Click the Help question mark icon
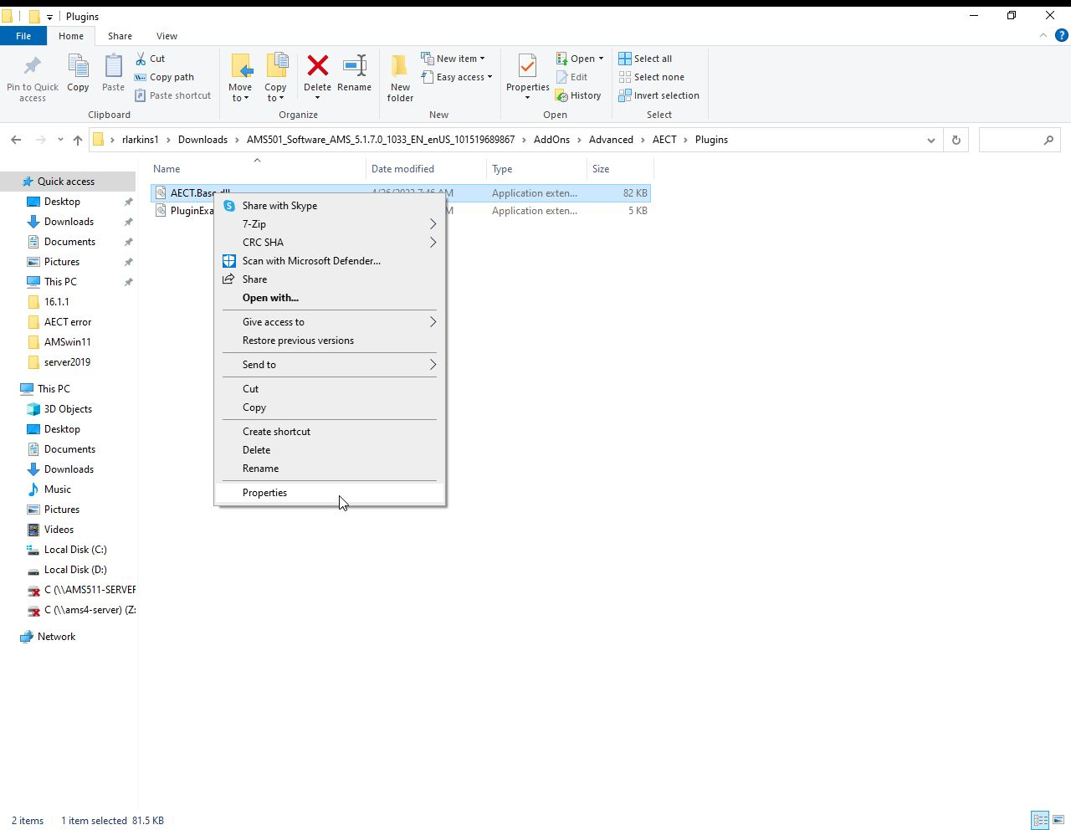This screenshot has width=1071, height=830. click(1062, 36)
